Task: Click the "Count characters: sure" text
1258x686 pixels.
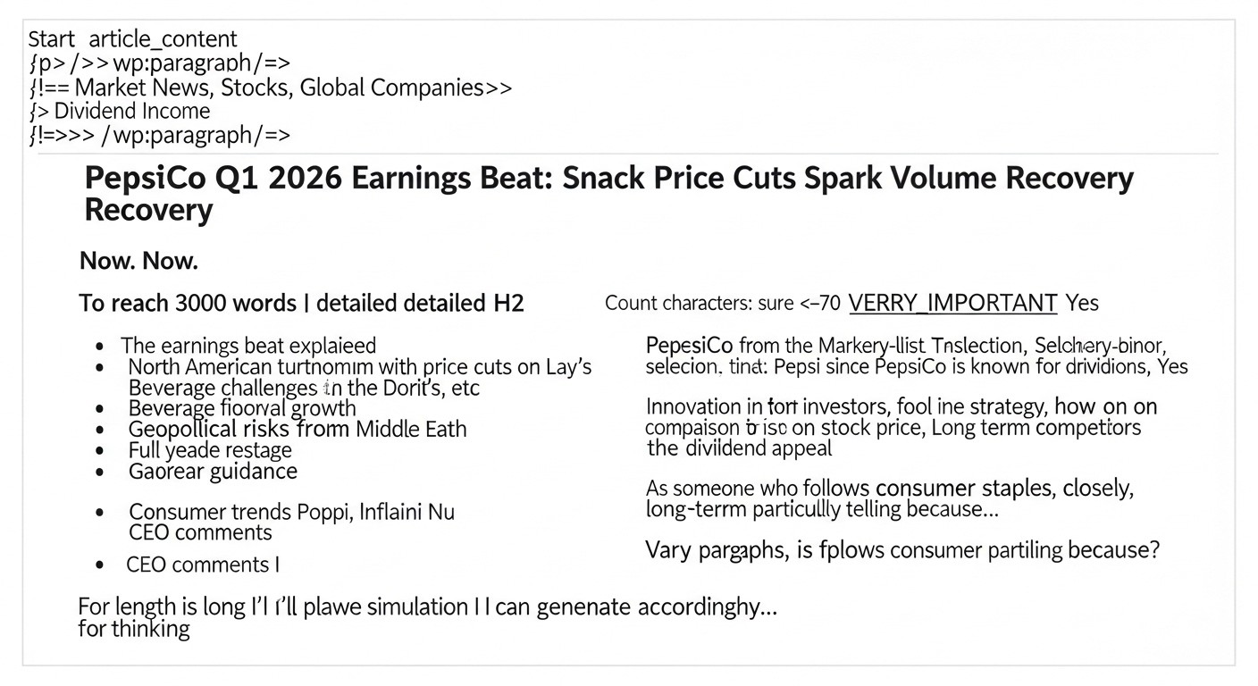Action: [x=699, y=303]
